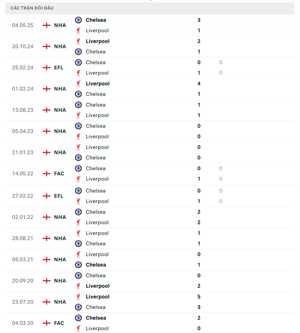
Task: Click Liverpool crest in the 20.09.20 match
Action: point(78,286)
